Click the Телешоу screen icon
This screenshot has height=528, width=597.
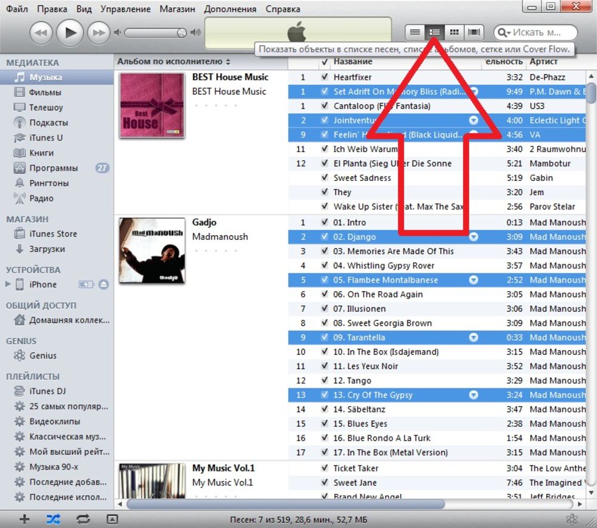20,107
